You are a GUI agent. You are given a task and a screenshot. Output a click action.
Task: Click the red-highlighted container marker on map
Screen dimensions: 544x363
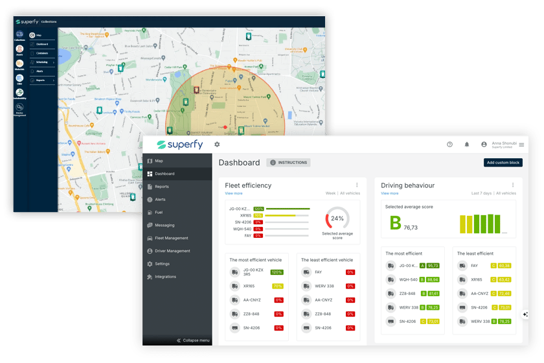(x=196, y=90)
